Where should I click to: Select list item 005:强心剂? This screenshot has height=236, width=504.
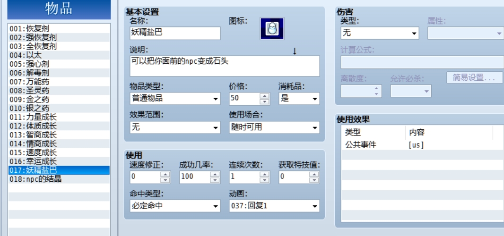tap(59, 64)
